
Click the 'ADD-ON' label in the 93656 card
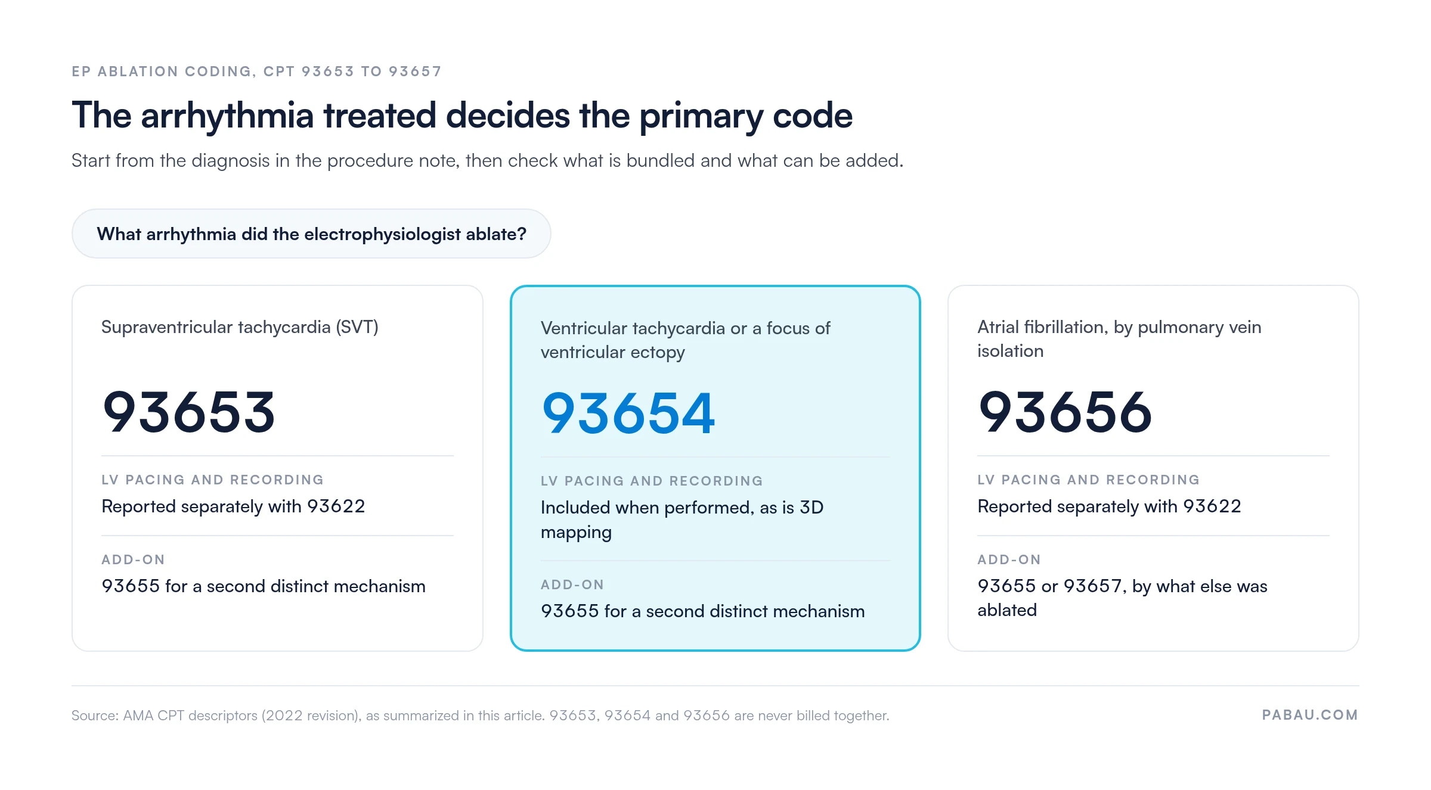click(1009, 559)
